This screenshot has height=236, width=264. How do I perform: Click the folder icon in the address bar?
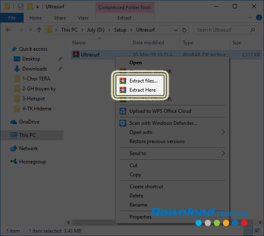[49, 30]
